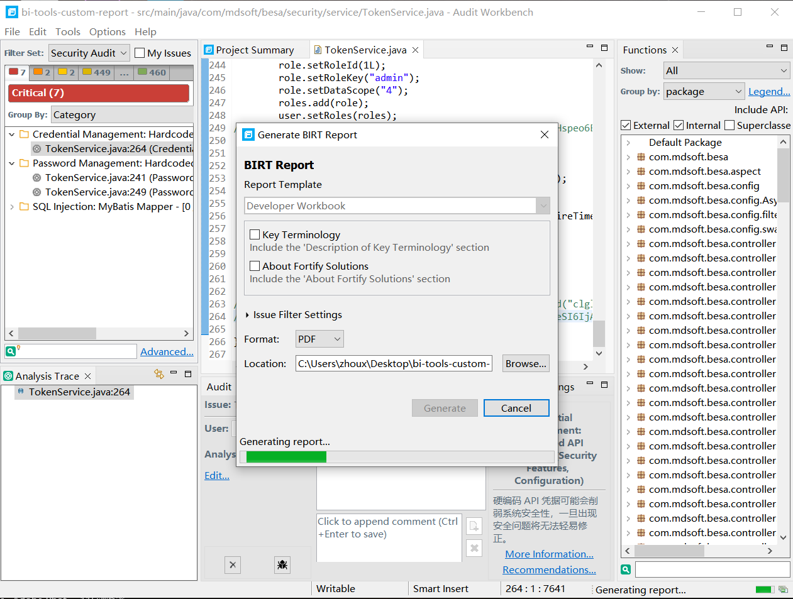This screenshot has width=793, height=599.
Task: Maximize the Functions panel
Action: point(784,47)
